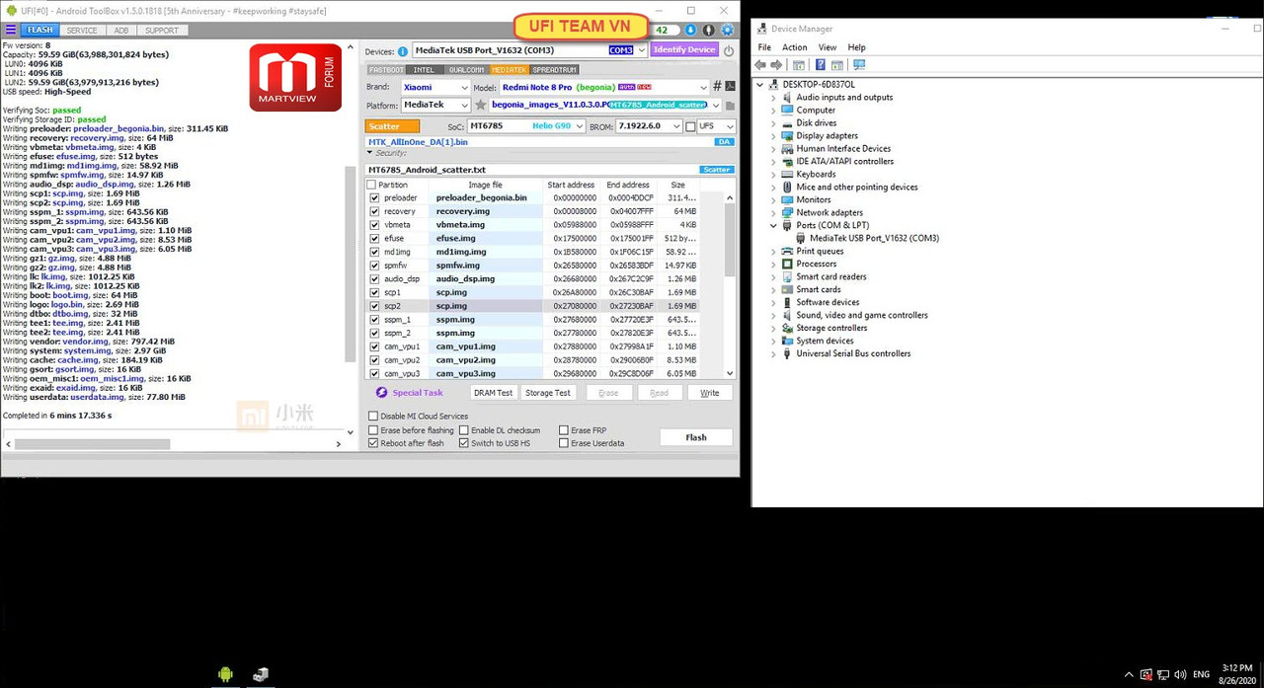Enable Erase FRP checkbox
The height and width of the screenshot is (688, 1264).
click(x=564, y=430)
